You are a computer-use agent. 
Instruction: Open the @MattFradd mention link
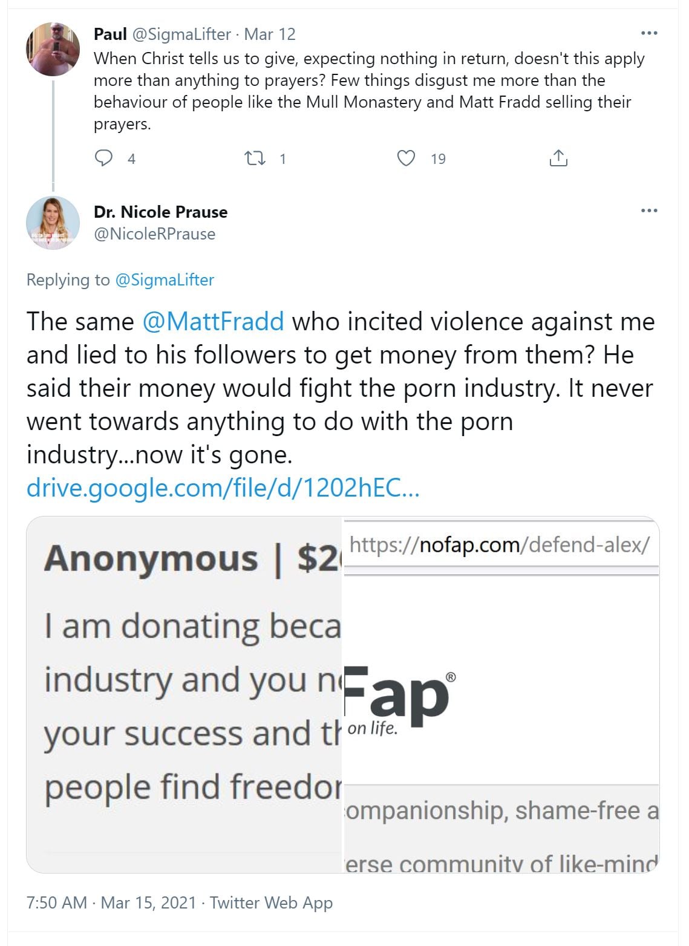point(213,321)
